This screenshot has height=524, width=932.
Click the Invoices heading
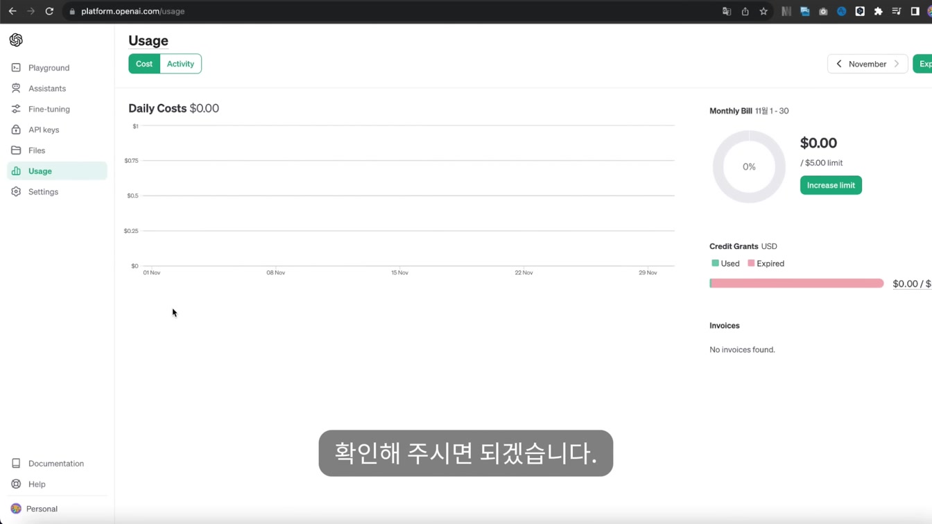coord(725,326)
